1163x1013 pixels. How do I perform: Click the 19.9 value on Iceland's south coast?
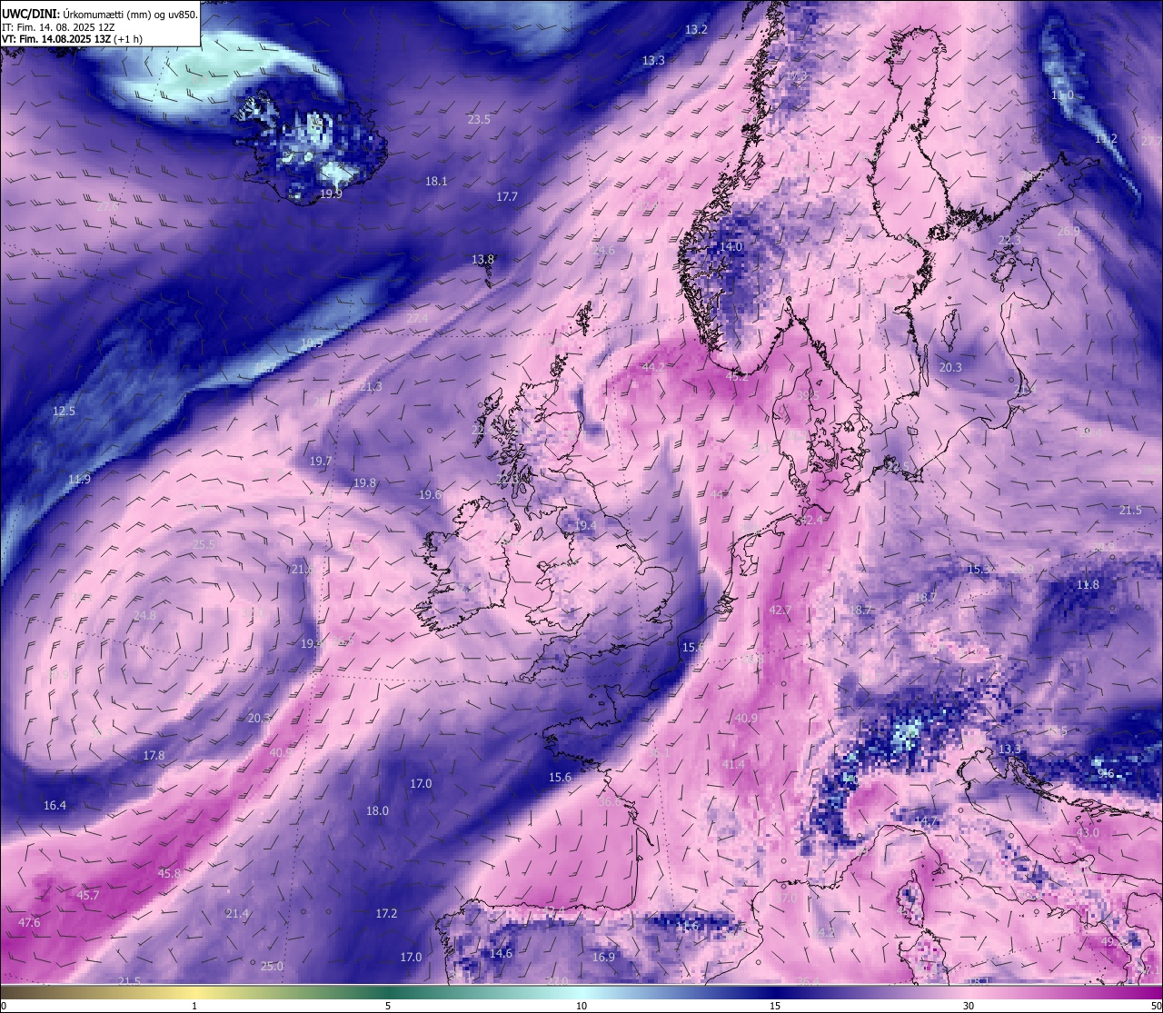point(331,194)
